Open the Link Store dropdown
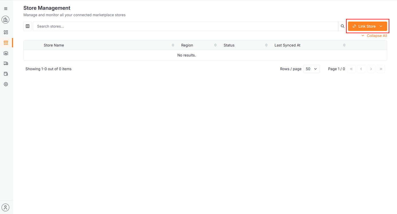The image size is (397, 214). [367, 26]
